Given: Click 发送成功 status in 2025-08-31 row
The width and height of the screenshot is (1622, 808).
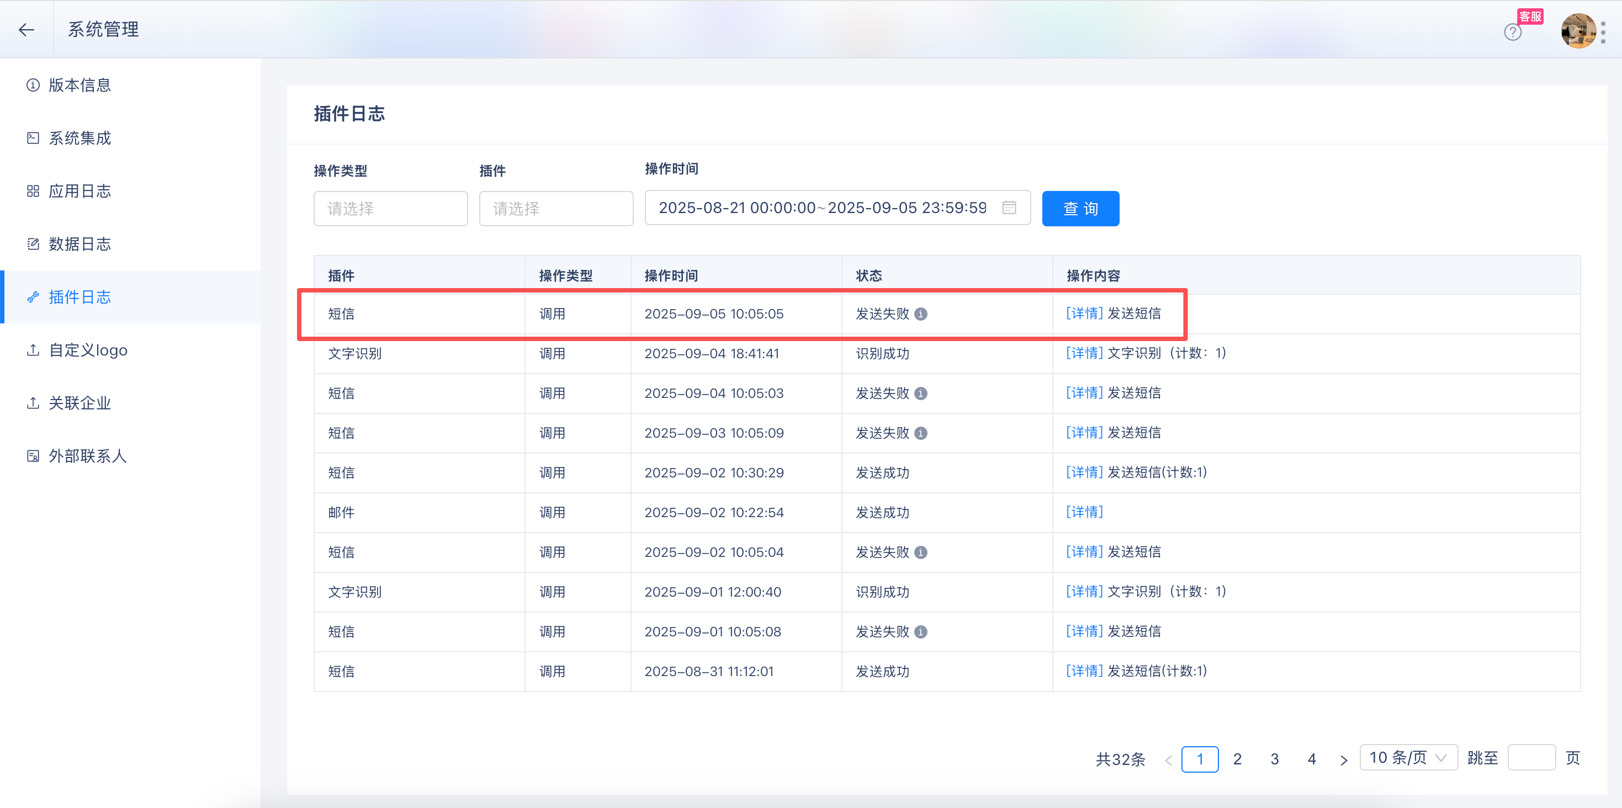Looking at the screenshot, I should click(x=882, y=672).
